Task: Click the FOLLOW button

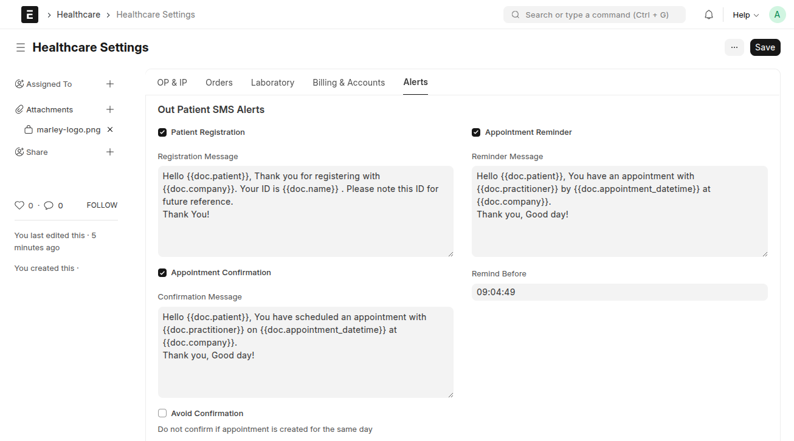Action: (102, 205)
